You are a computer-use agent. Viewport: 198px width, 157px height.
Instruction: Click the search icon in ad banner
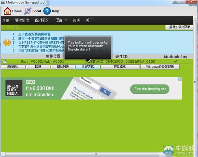coord(105,92)
